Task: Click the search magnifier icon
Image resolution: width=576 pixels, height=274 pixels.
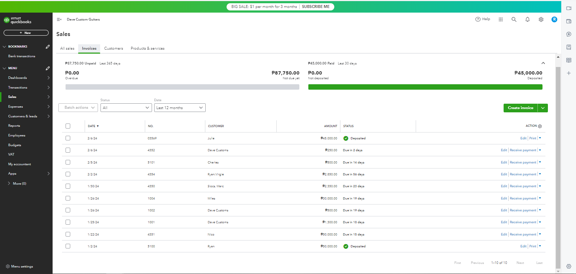Action: pos(514,19)
